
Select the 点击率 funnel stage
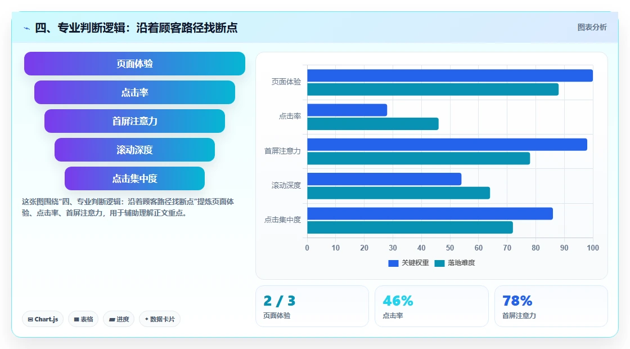[x=134, y=92]
